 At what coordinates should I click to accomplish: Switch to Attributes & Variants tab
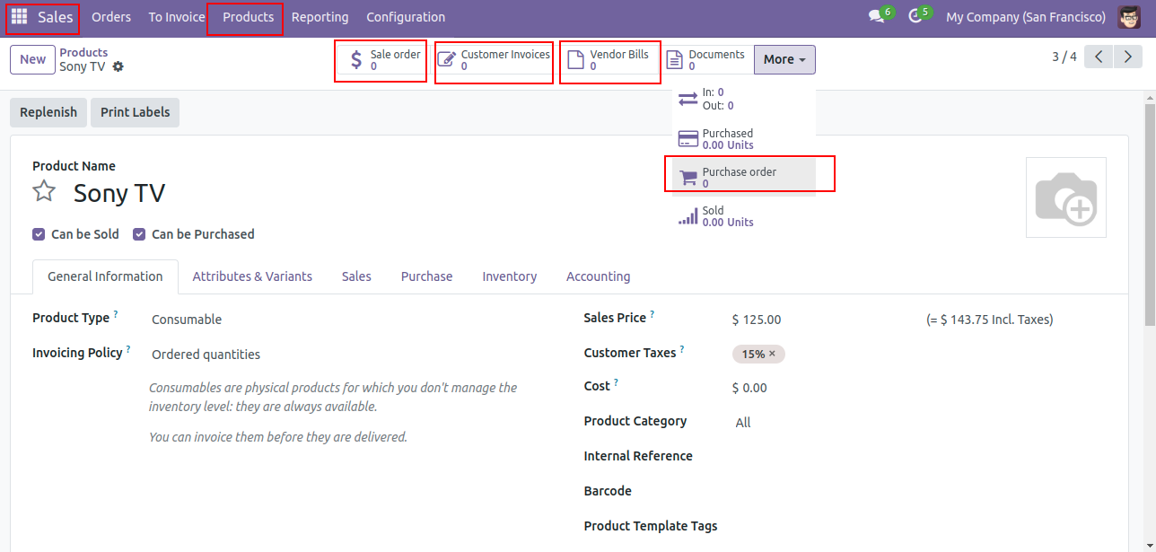pyautogui.click(x=252, y=276)
